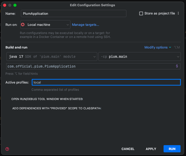The height and width of the screenshot is (156, 186).
Task: Click the help question mark icon
Action: 7,149
